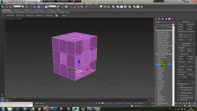Click the Select by Name icon
The image size is (197, 111).
[27, 7]
